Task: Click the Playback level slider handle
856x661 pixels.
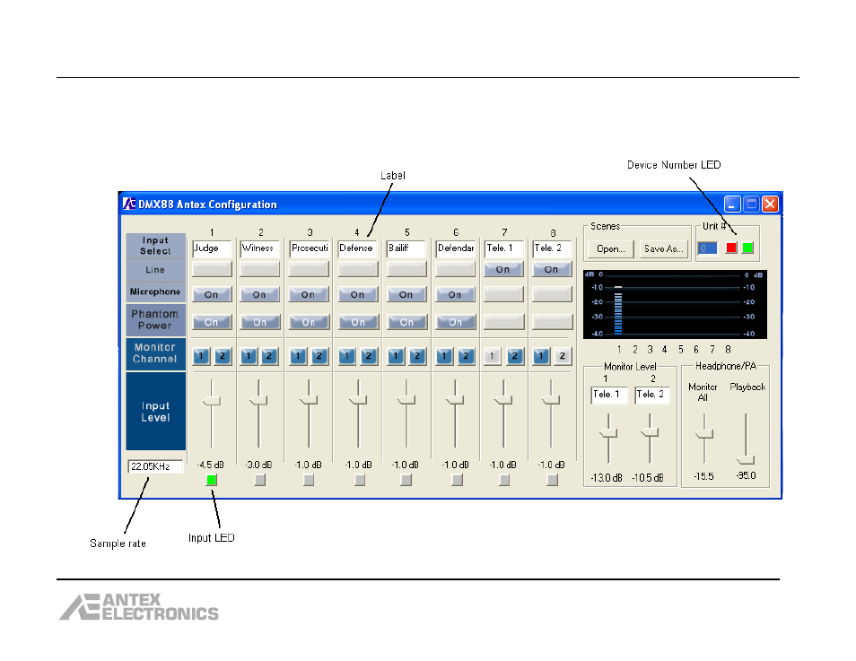Action: [746, 459]
